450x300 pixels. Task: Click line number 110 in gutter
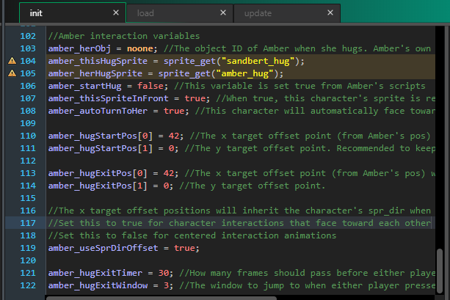click(28, 136)
